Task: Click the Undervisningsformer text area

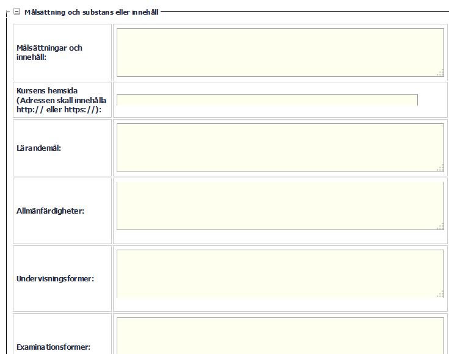Action: (280, 274)
